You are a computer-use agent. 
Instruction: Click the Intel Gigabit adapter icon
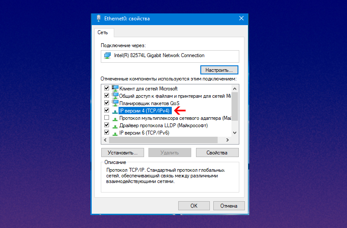(x=107, y=55)
